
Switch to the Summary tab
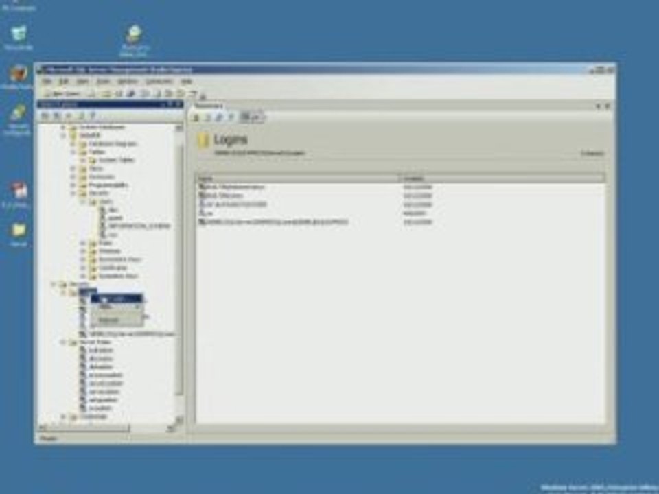click(x=209, y=106)
